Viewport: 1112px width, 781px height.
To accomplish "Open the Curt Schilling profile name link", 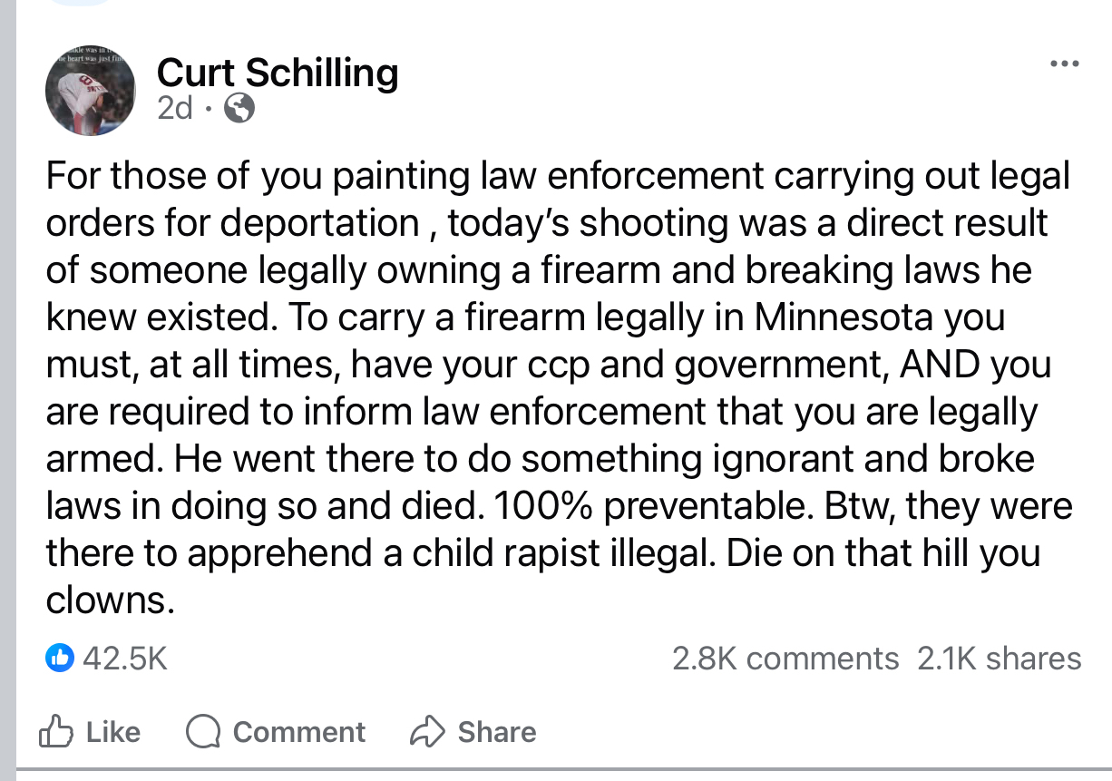I will point(278,73).
